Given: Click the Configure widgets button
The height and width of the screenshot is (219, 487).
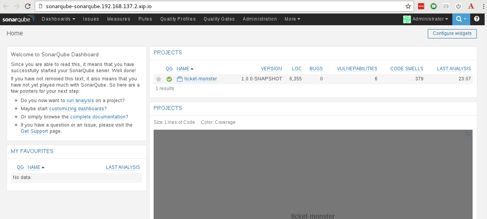Looking at the screenshot, I should (x=452, y=33).
